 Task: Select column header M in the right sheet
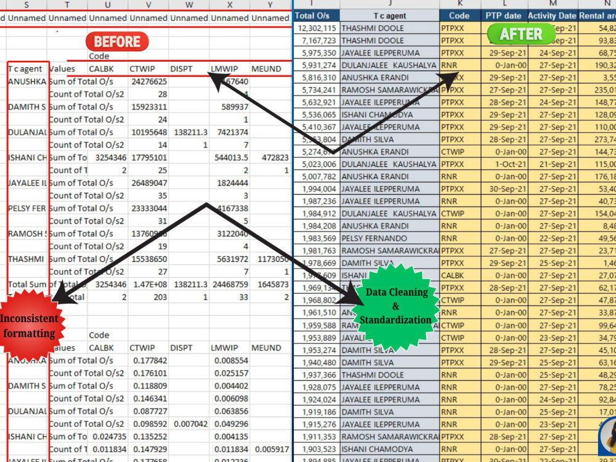[x=553, y=3]
